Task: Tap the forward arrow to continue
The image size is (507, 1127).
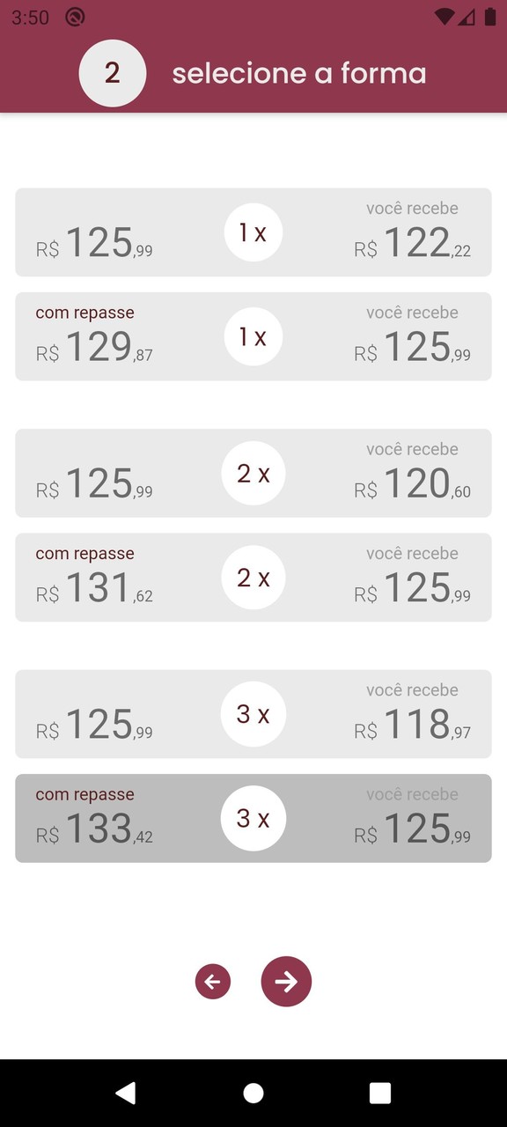Action: [286, 982]
